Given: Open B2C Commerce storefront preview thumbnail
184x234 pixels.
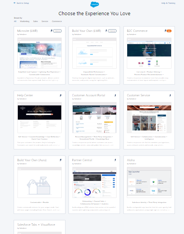Looking at the screenshot, I should 149,53.
